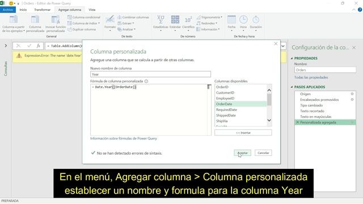This screenshot has width=363, height=204.
Task: Click the fx function icon
Action: (39, 46)
